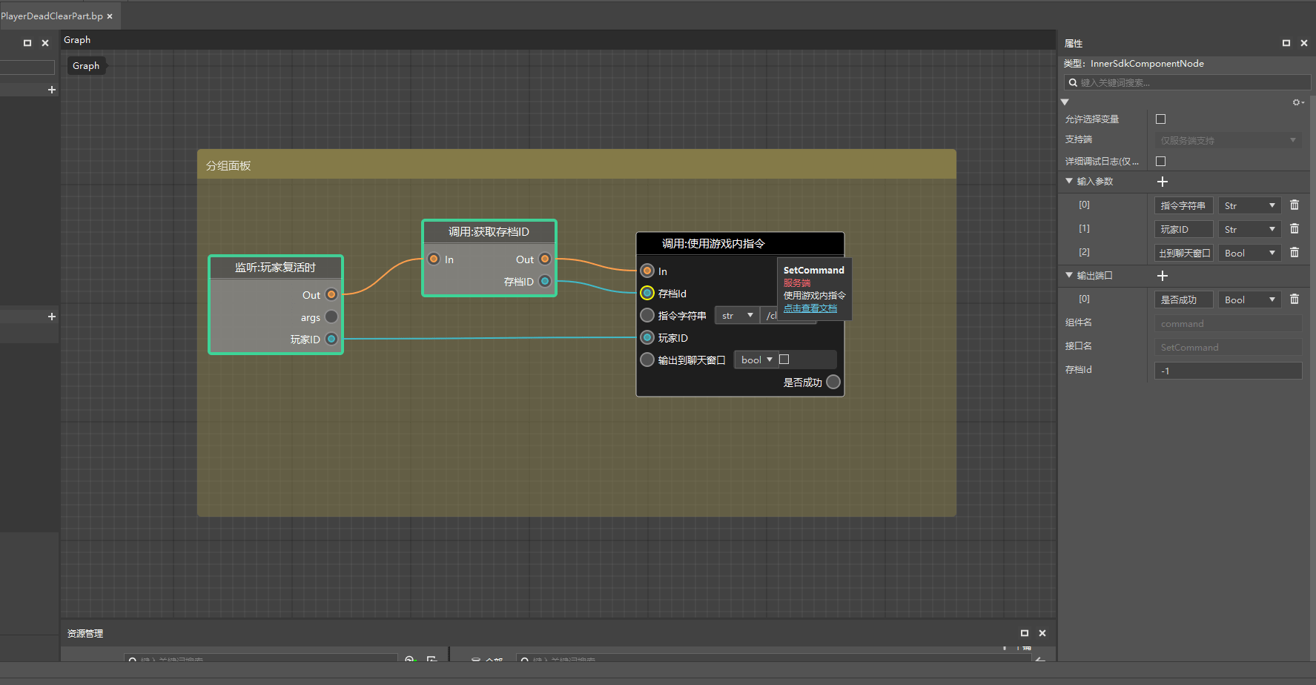Screen dimensions: 1316x685
Task: Open the 支持端 dropdown
Action: coord(1228,140)
